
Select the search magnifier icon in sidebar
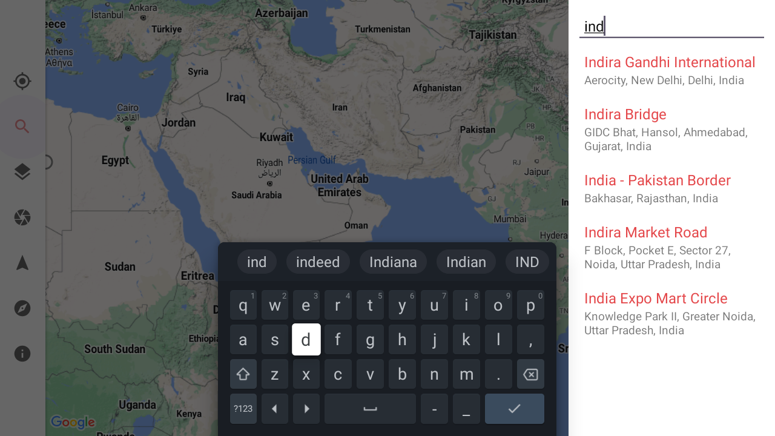(22, 127)
